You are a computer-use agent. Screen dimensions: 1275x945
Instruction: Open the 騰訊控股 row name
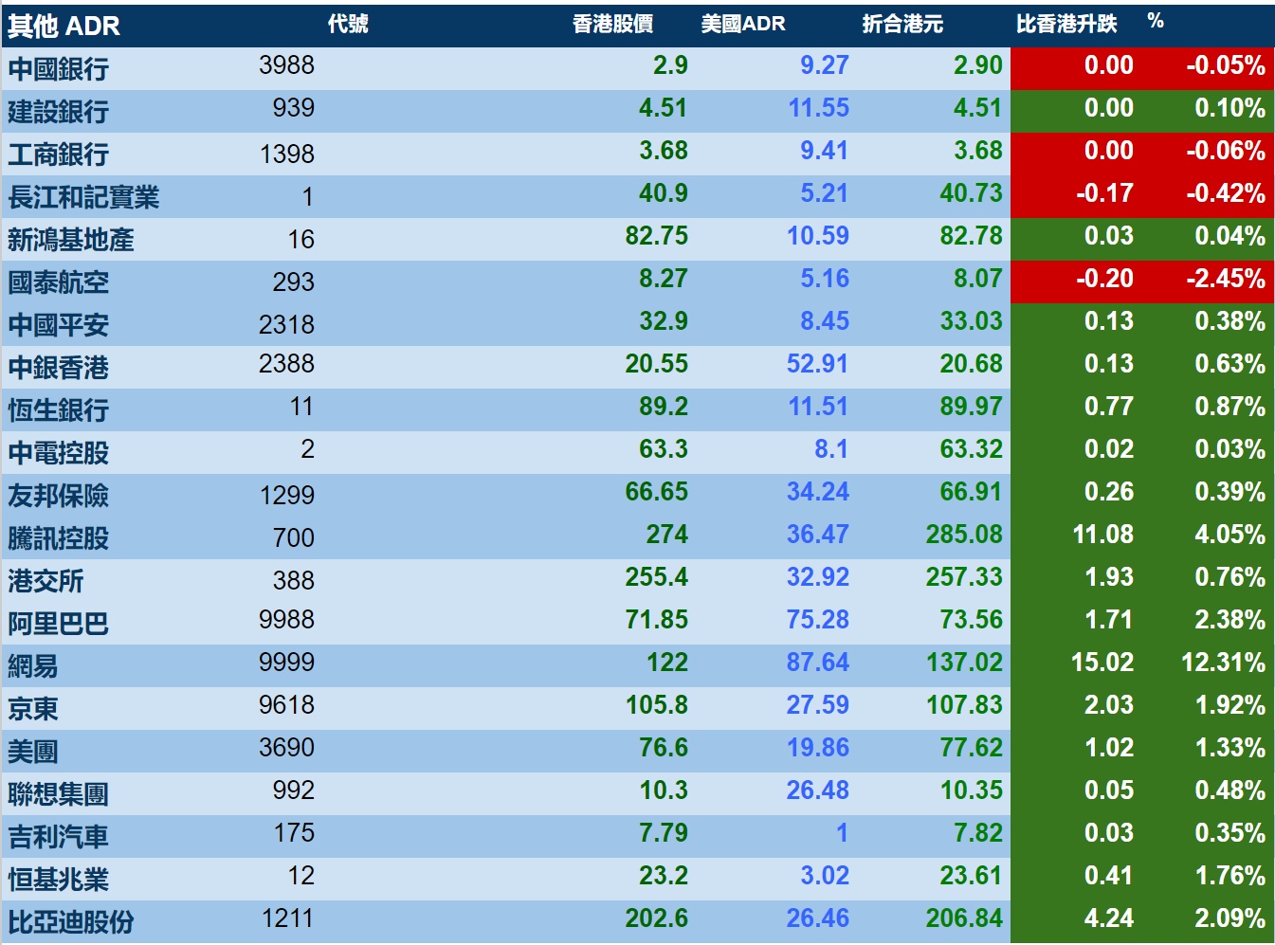59,537
